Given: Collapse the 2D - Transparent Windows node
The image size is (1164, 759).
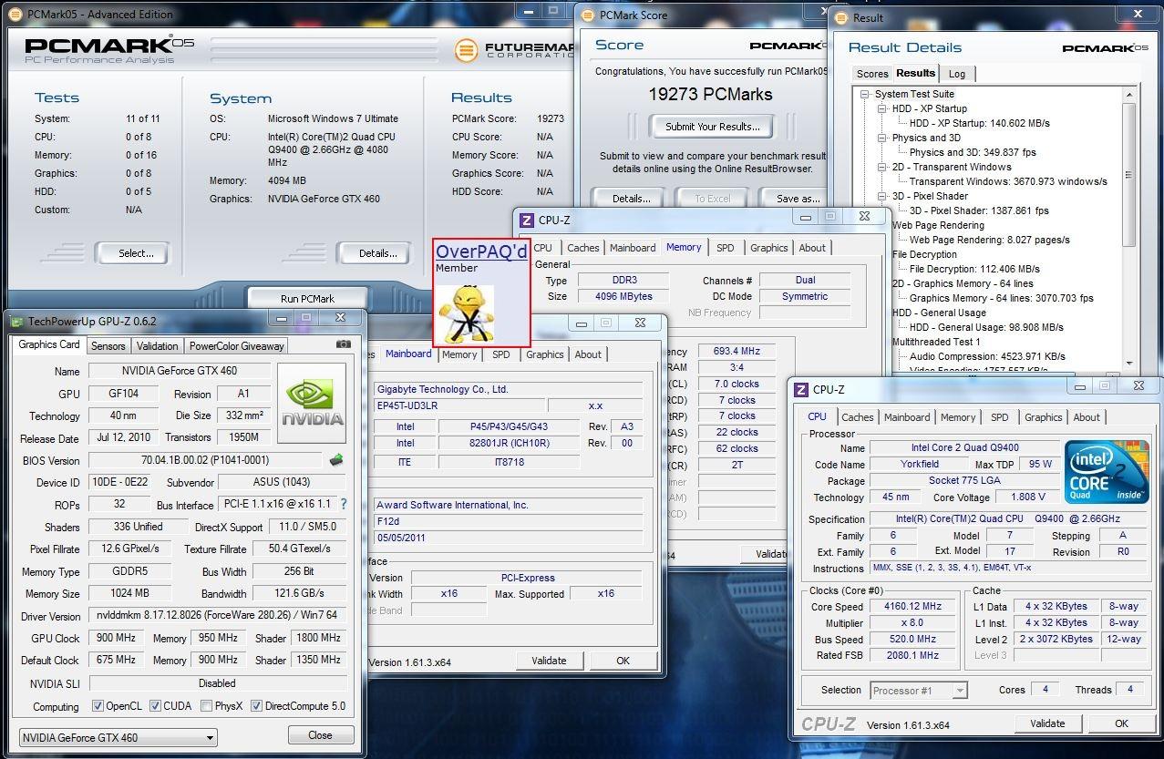Looking at the screenshot, I should [x=882, y=167].
